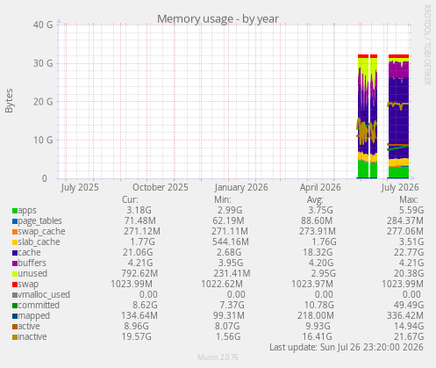Image resolution: width=436 pixels, height=368 pixels.
Task: Click the 'April 2026' x-axis label
Action: pos(320,187)
